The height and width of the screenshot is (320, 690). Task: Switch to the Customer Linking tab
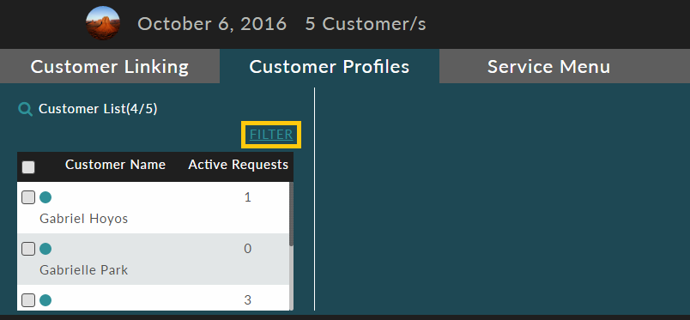110,66
